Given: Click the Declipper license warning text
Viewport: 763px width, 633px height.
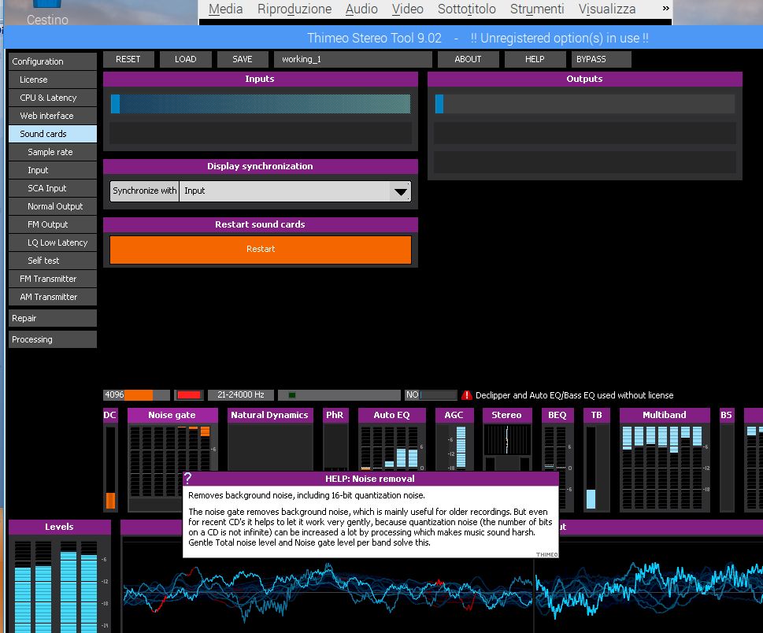Looking at the screenshot, I should (x=574, y=395).
